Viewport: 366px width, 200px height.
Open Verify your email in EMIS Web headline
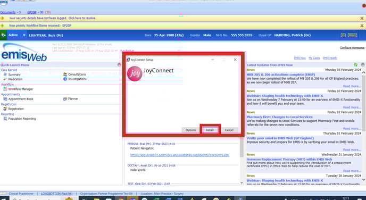(x=280, y=138)
